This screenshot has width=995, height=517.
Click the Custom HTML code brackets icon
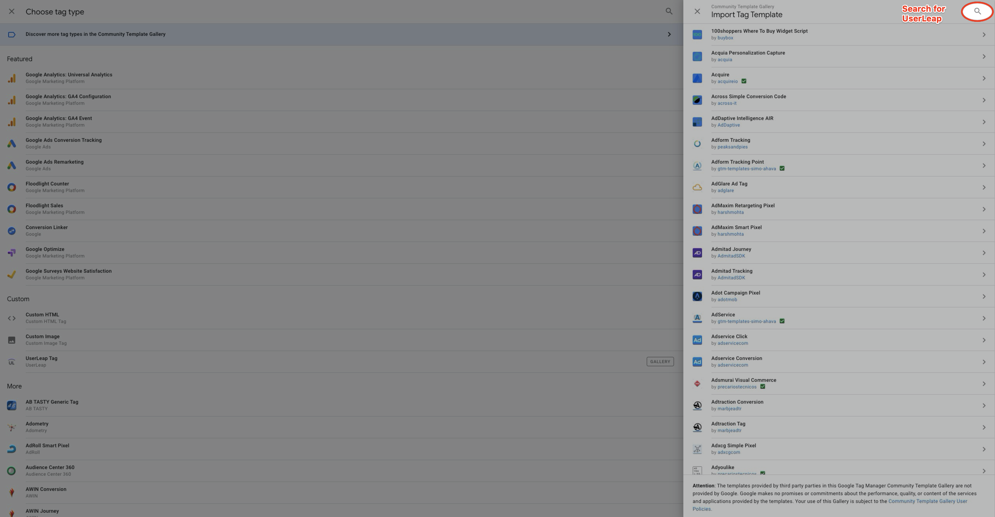pyautogui.click(x=12, y=318)
